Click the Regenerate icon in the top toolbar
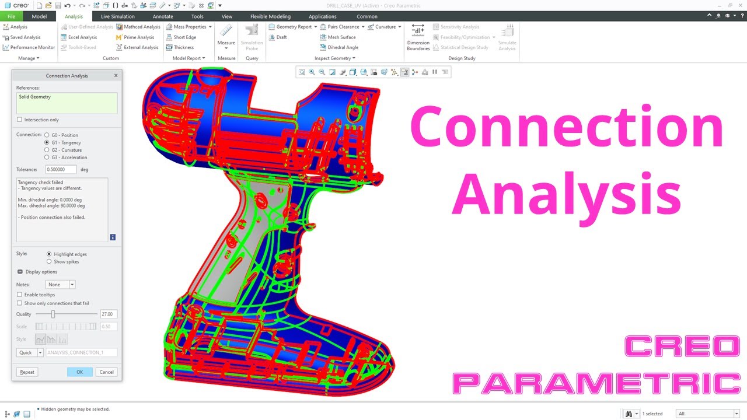Screen dimensions: 747x420 [96, 5]
